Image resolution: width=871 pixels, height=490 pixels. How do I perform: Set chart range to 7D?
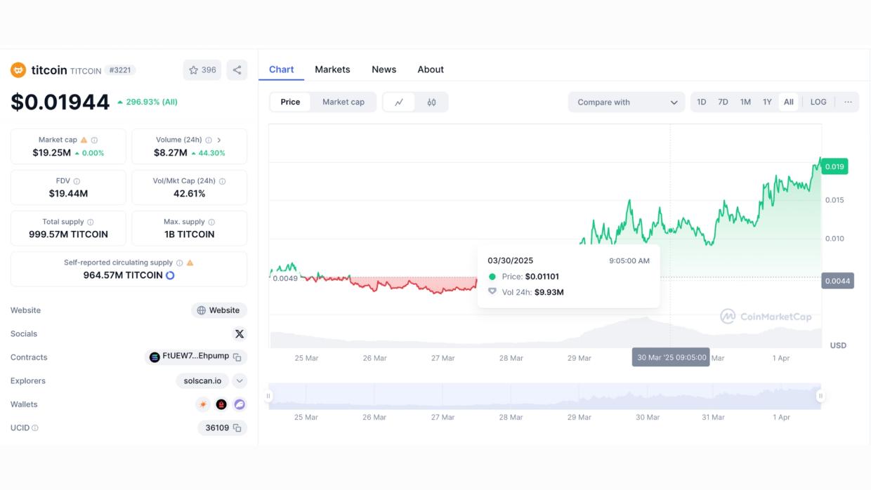click(x=723, y=102)
